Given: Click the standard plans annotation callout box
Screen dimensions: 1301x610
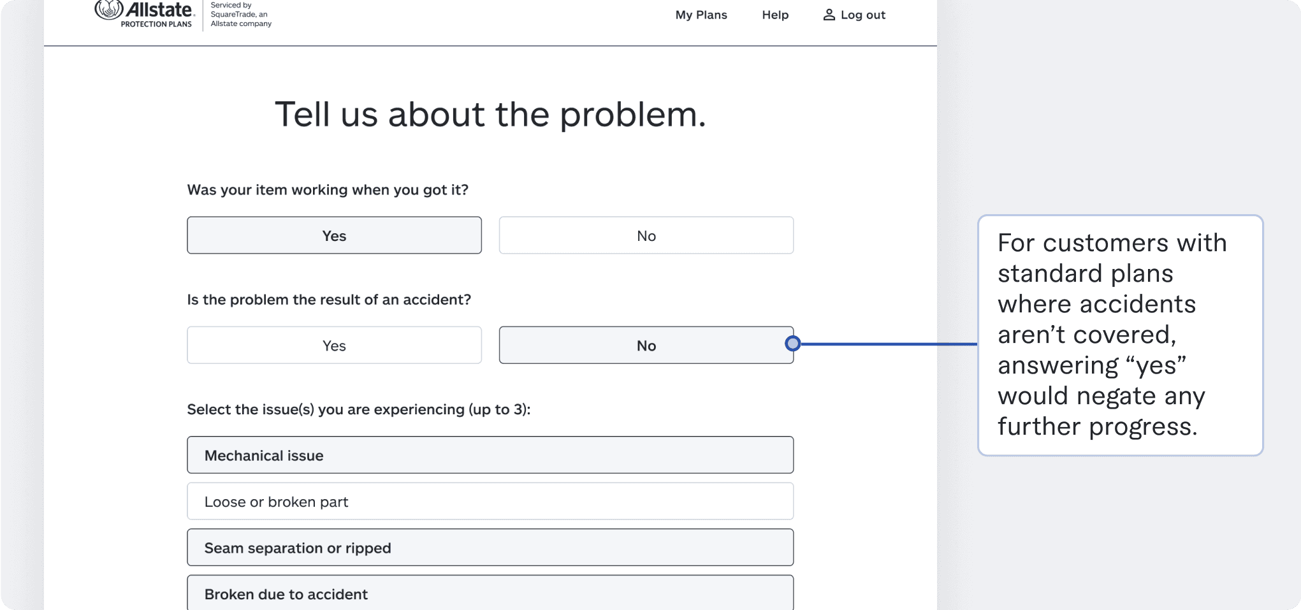Looking at the screenshot, I should [x=1120, y=335].
